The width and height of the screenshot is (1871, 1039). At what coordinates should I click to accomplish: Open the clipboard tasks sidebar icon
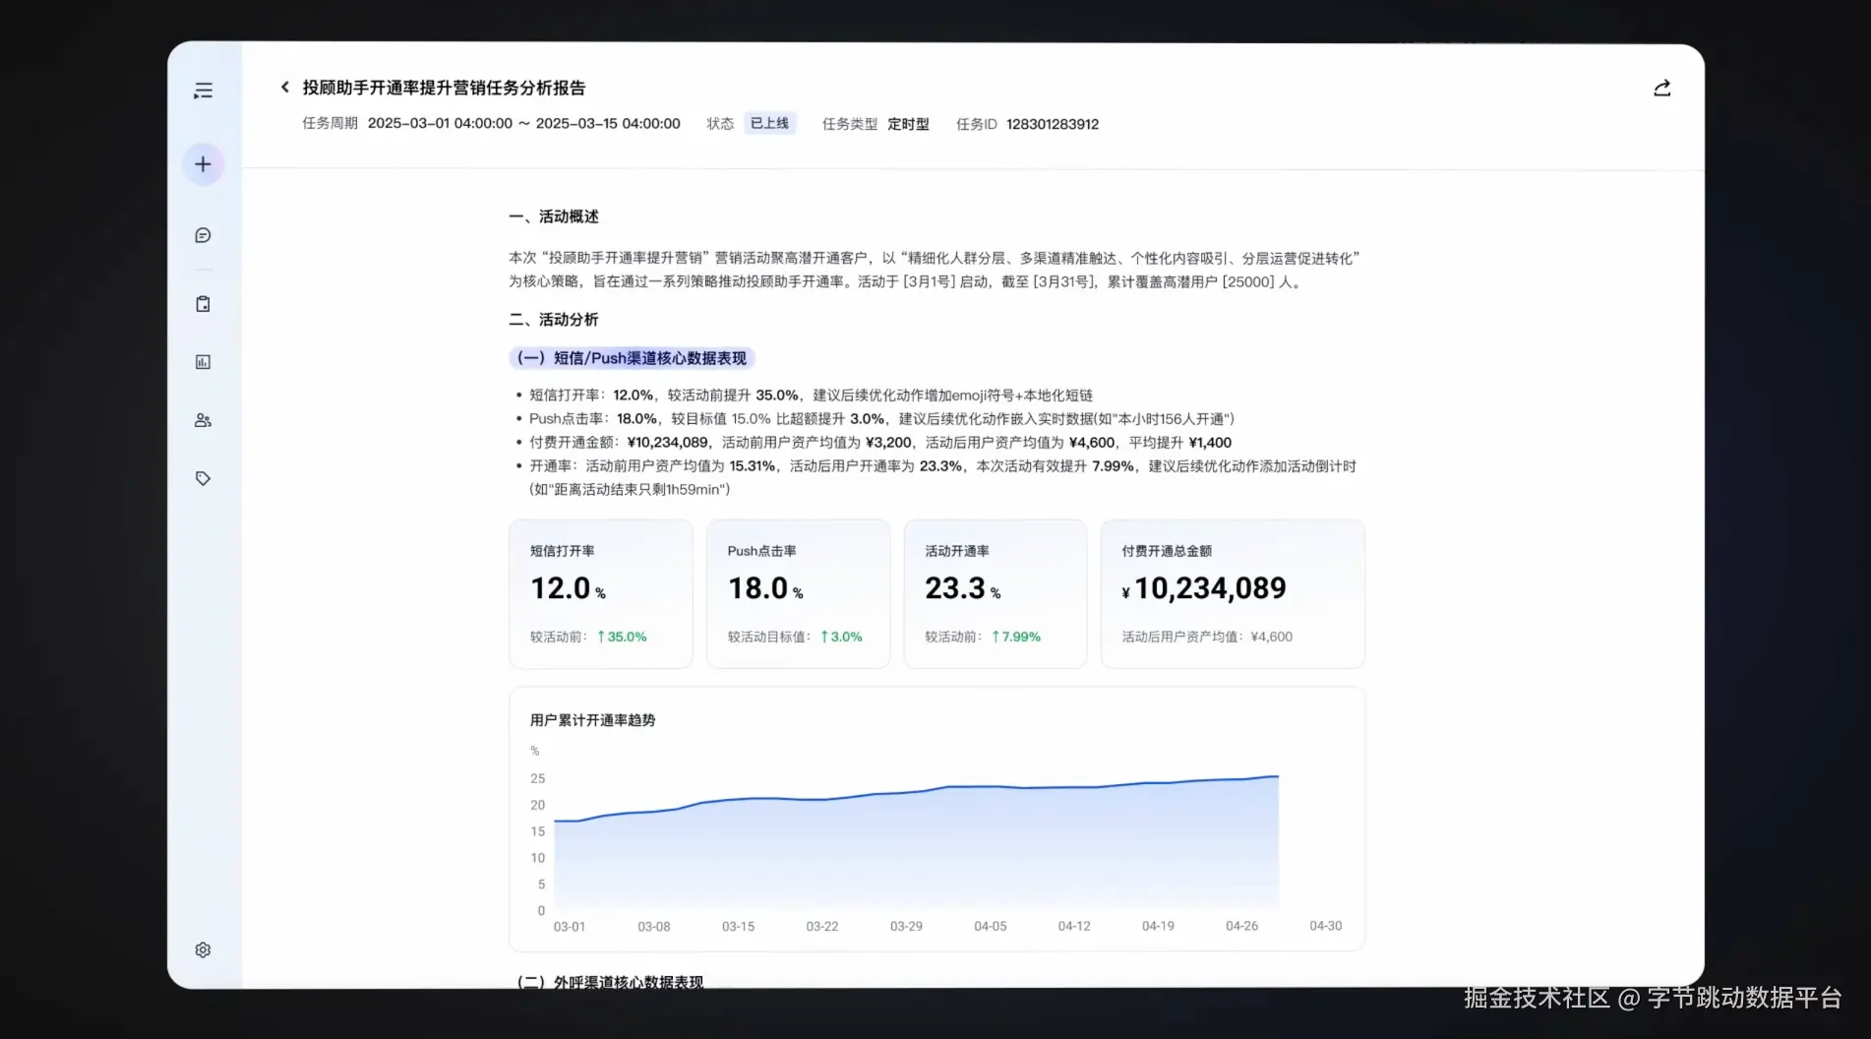click(203, 304)
